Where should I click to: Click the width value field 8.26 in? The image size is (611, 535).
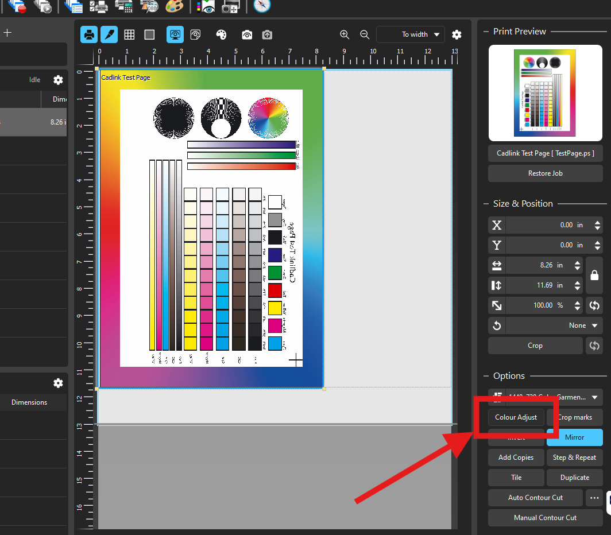coord(544,265)
